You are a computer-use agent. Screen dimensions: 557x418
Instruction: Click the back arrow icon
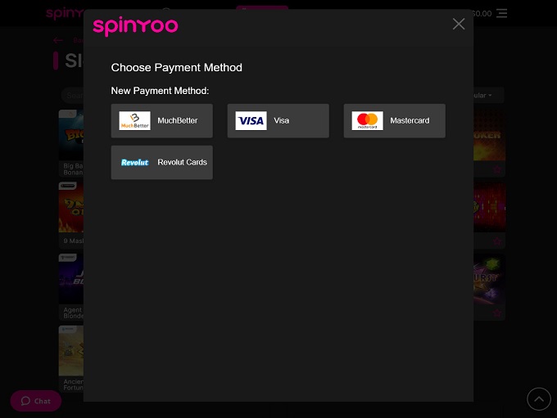point(58,40)
